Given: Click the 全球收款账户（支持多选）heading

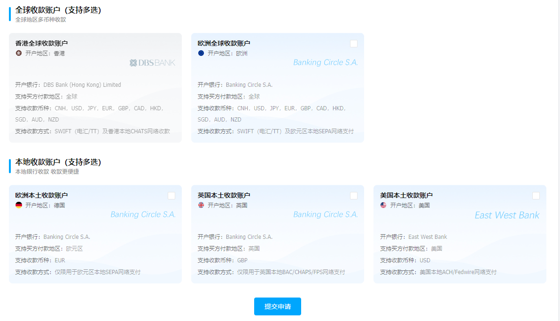Looking at the screenshot, I should [58, 10].
